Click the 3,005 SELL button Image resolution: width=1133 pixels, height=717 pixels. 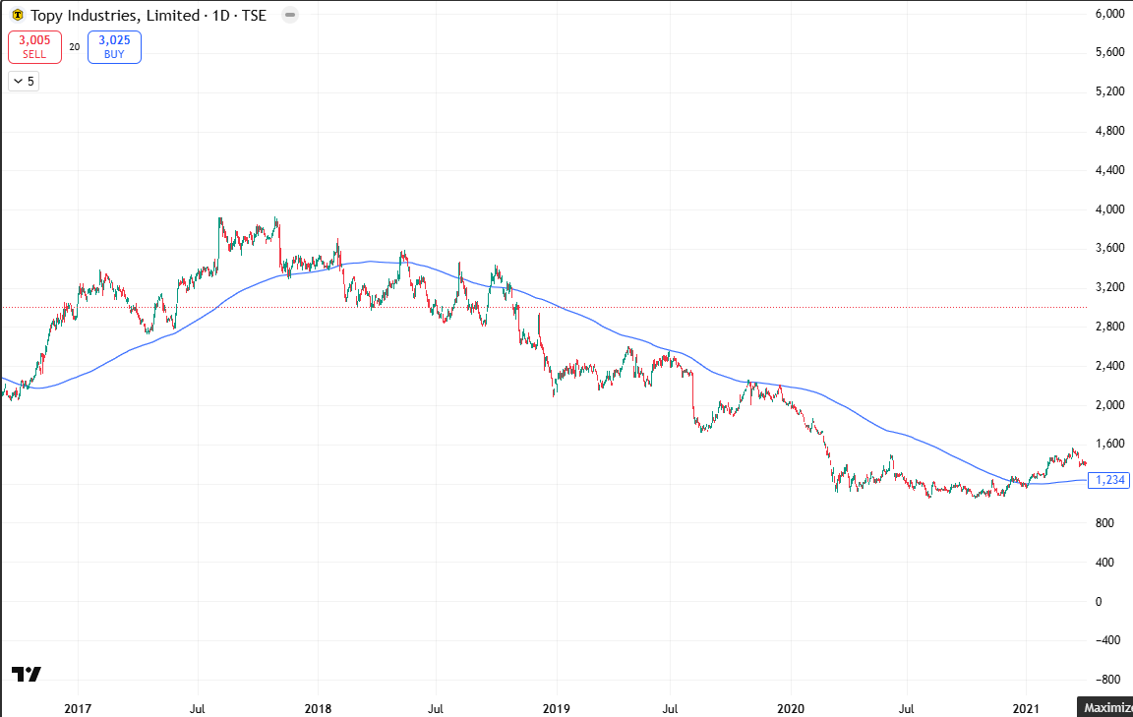click(x=34, y=47)
